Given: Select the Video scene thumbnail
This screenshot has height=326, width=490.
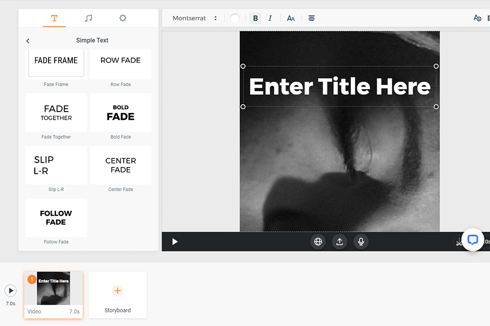Looking at the screenshot, I should [53, 288].
